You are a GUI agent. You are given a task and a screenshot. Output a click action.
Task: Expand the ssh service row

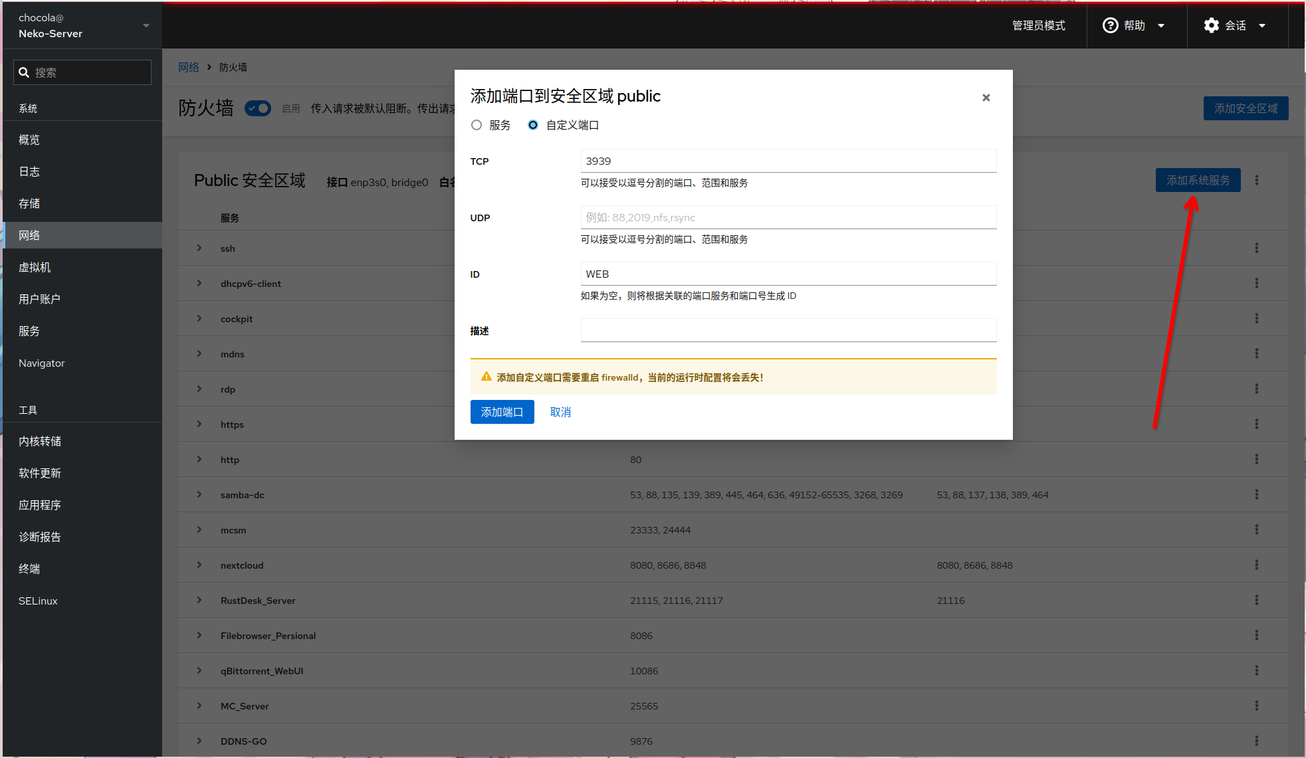tap(199, 248)
